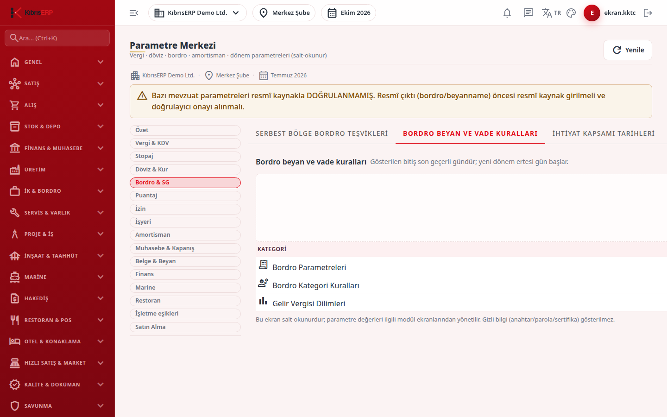Click the Bordro Kategori Kuralları people icon
667x417 pixels.
(x=263, y=283)
